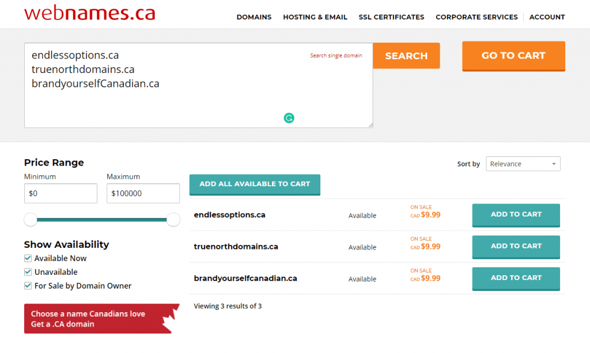Uncheck the Available Now checkbox
This screenshot has height=353, width=590.
(x=28, y=258)
